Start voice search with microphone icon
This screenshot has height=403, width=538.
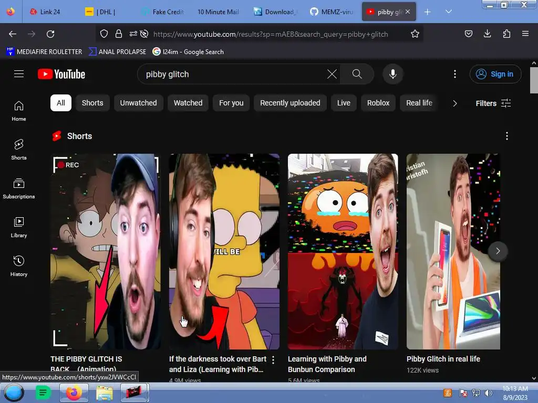[393, 74]
